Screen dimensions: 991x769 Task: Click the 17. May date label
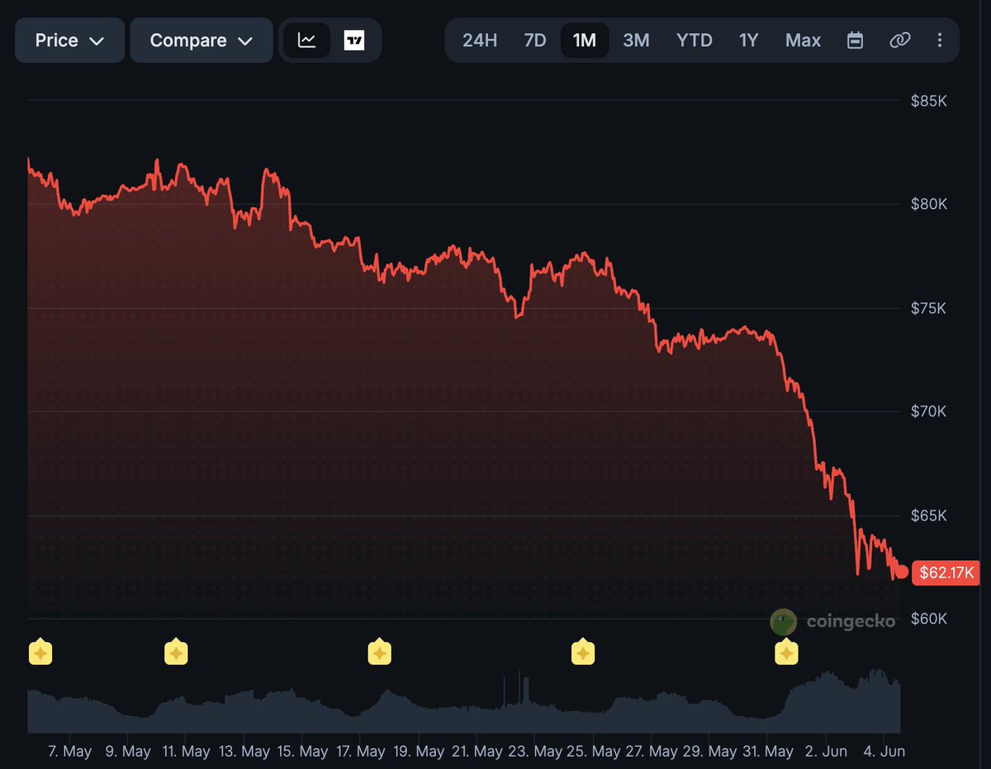pos(360,751)
